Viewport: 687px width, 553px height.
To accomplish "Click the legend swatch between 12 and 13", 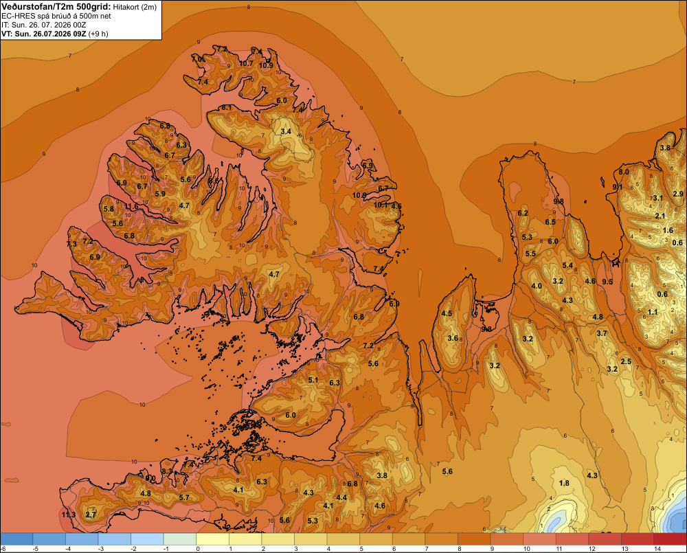I will tap(605, 539).
